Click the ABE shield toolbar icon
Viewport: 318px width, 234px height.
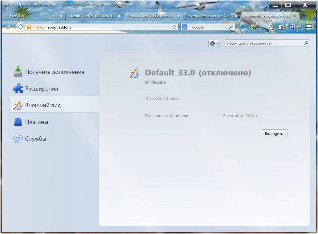[x=293, y=27]
